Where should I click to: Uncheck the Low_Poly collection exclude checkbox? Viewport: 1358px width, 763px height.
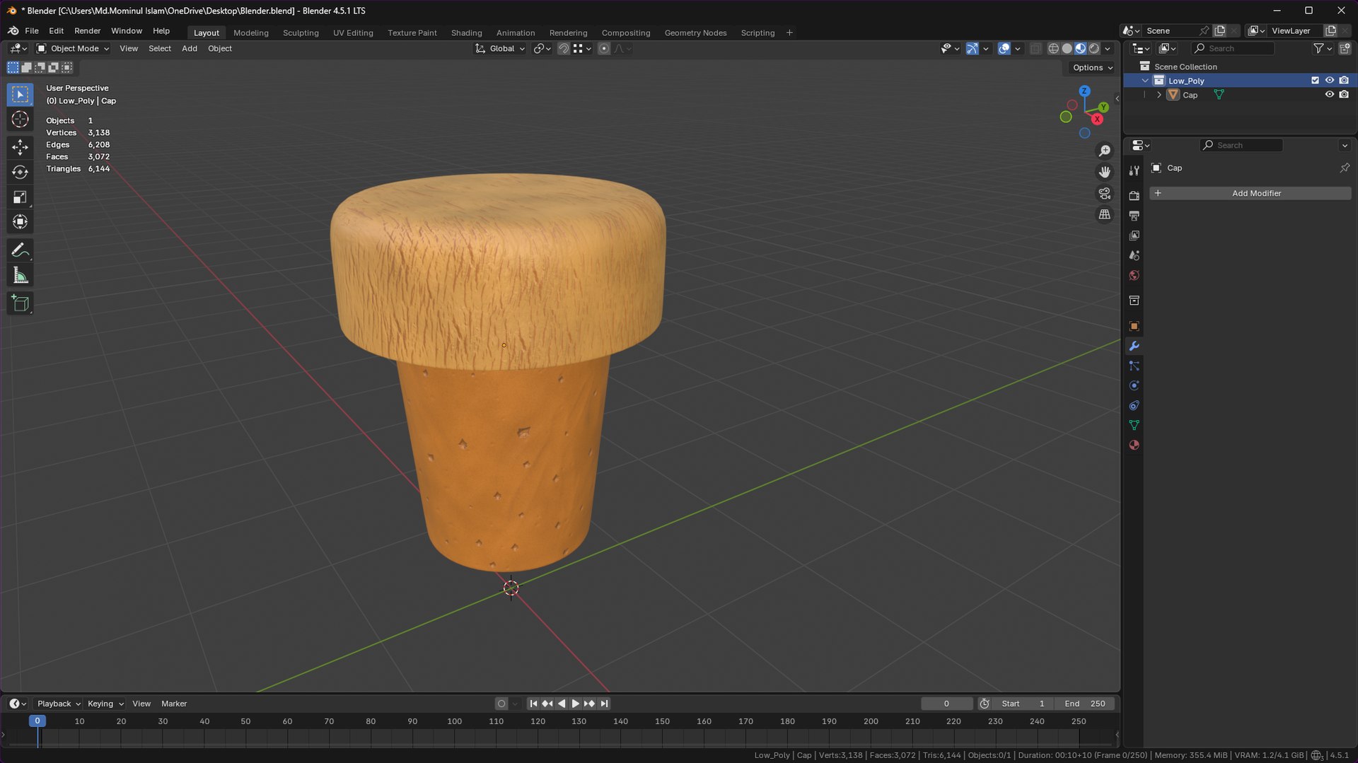click(1315, 81)
